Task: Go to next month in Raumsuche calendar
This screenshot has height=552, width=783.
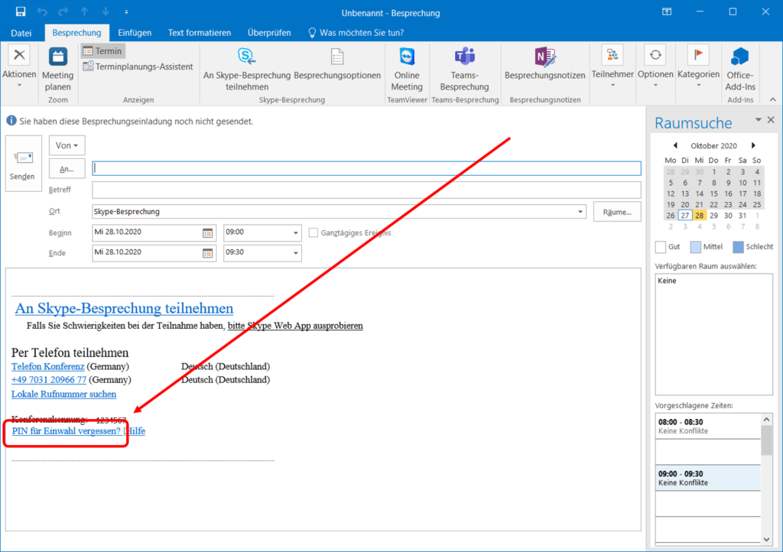Action: (x=753, y=145)
